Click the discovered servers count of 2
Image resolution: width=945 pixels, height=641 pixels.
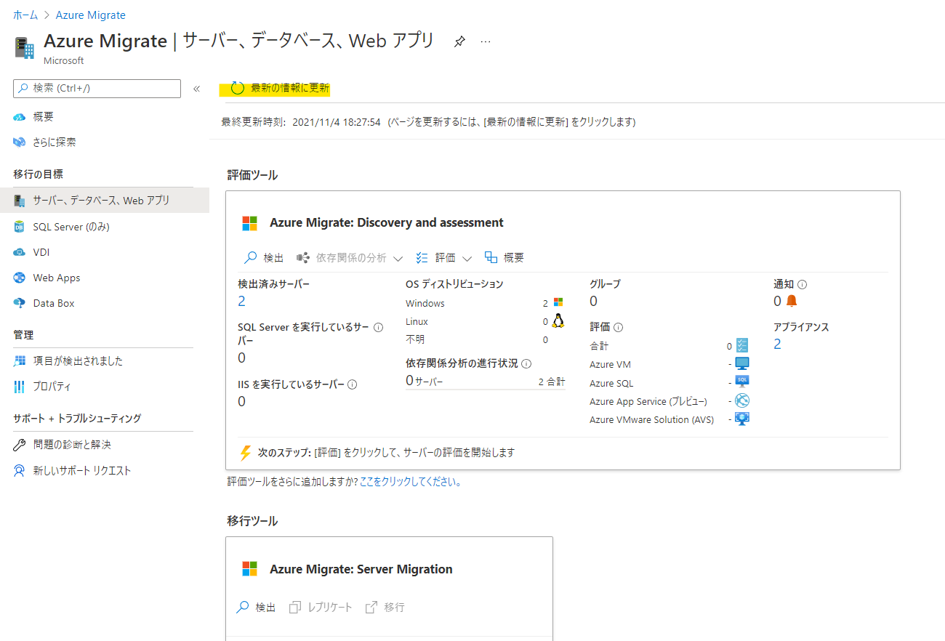point(242,300)
